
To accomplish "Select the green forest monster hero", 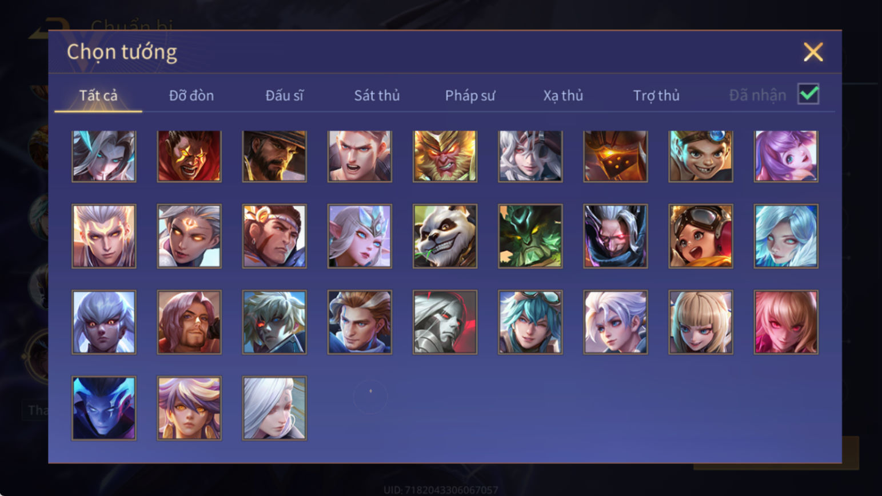I will click(530, 236).
